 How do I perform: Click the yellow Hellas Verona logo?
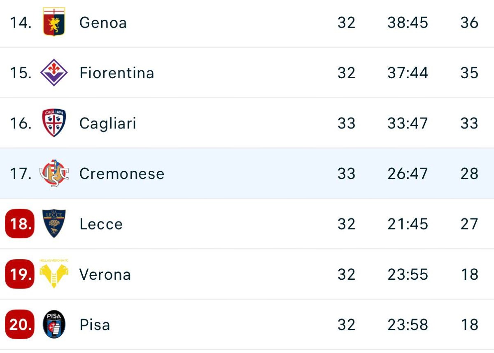pyautogui.click(x=54, y=274)
